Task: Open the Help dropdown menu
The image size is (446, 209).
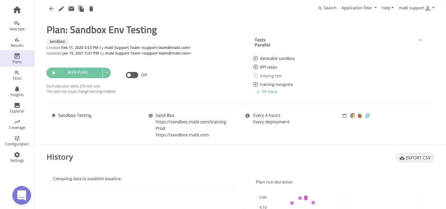Action: [388, 8]
